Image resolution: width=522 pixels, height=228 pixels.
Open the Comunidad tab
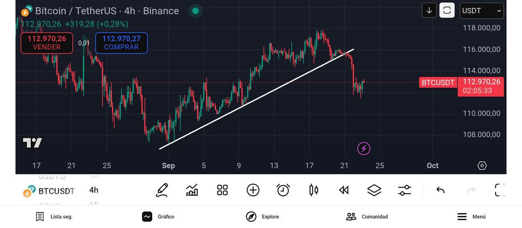pyautogui.click(x=367, y=216)
